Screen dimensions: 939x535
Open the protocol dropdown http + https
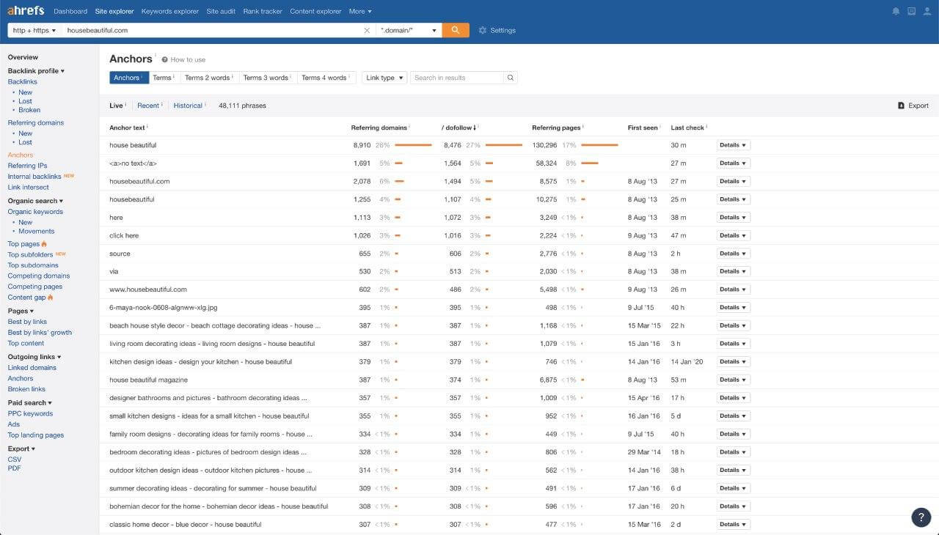click(x=34, y=30)
